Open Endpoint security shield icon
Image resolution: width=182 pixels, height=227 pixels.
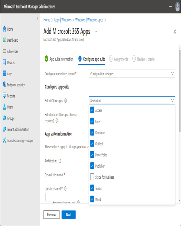point(5,85)
